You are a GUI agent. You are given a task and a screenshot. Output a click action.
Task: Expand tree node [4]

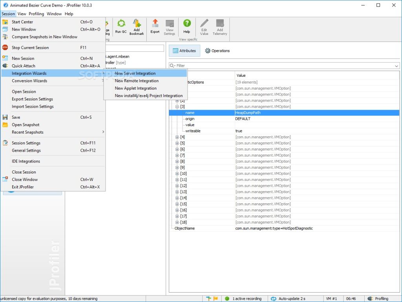[x=177, y=137]
